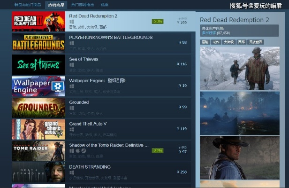Screen dimensions: 289x188
Task: Click Windows icon under Grand Theft Auto V
Action: 72,129
